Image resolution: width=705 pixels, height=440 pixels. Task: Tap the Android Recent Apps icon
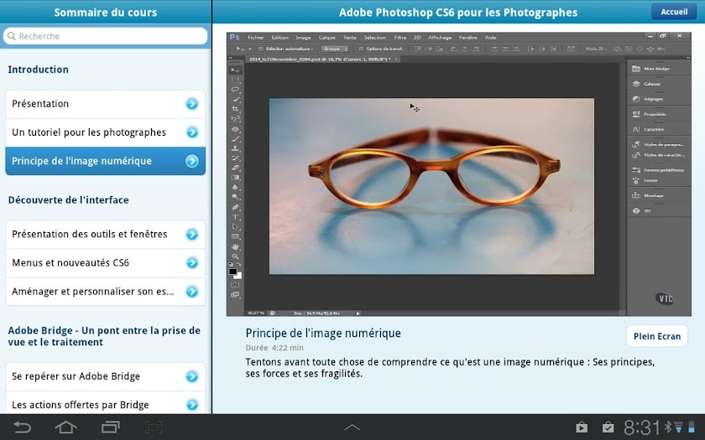110,427
